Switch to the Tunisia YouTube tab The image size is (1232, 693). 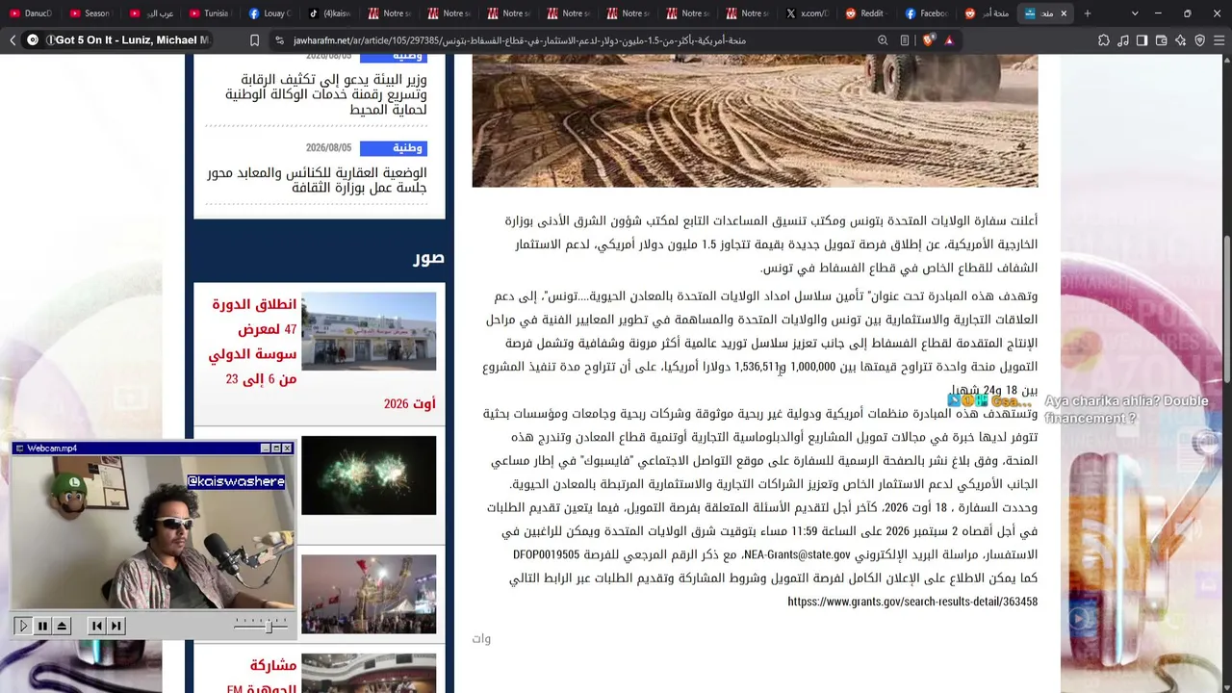pos(209,13)
